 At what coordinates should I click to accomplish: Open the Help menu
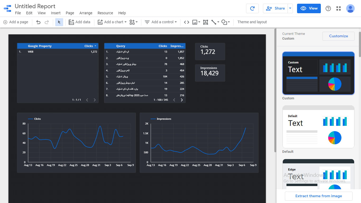[x=122, y=13]
